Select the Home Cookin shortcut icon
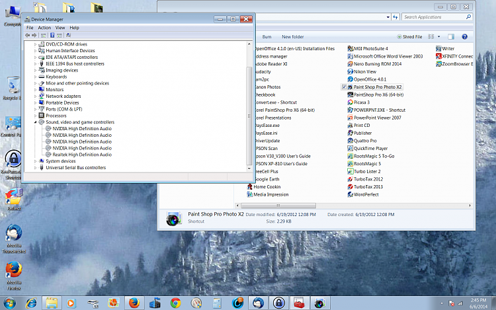The width and height of the screenshot is (496, 310). [250, 187]
